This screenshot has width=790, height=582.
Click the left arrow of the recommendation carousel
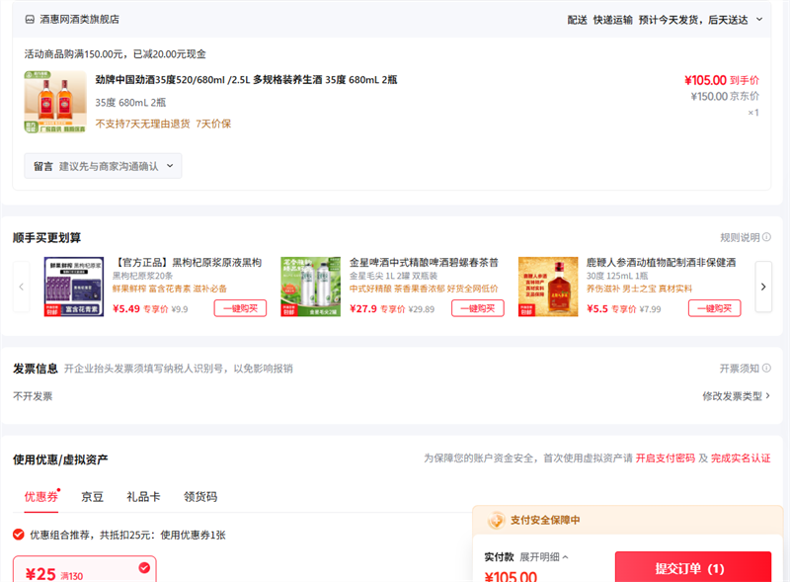(x=22, y=287)
